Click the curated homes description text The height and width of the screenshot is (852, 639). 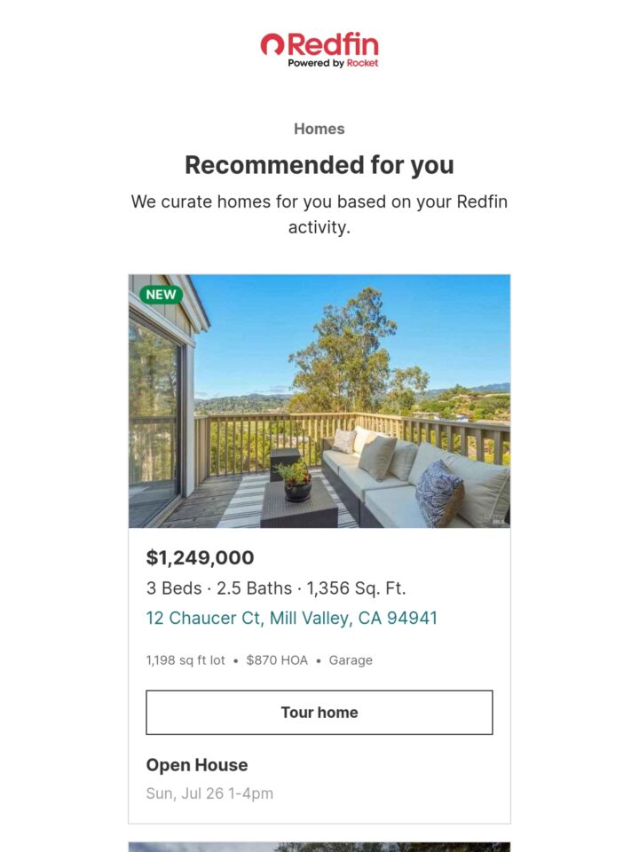pyautogui.click(x=319, y=214)
